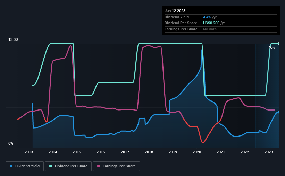Click the Dividend Yield tooltip row label
The height and width of the screenshot is (176, 285).
177,17
